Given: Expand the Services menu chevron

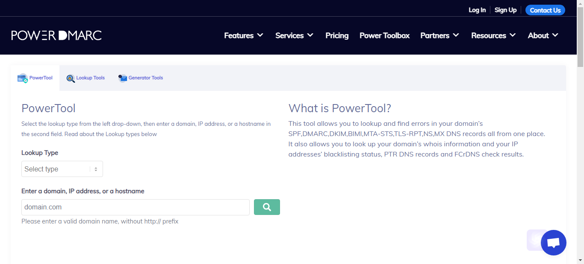Looking at the screenshot, I should click(x=310, y=35).
